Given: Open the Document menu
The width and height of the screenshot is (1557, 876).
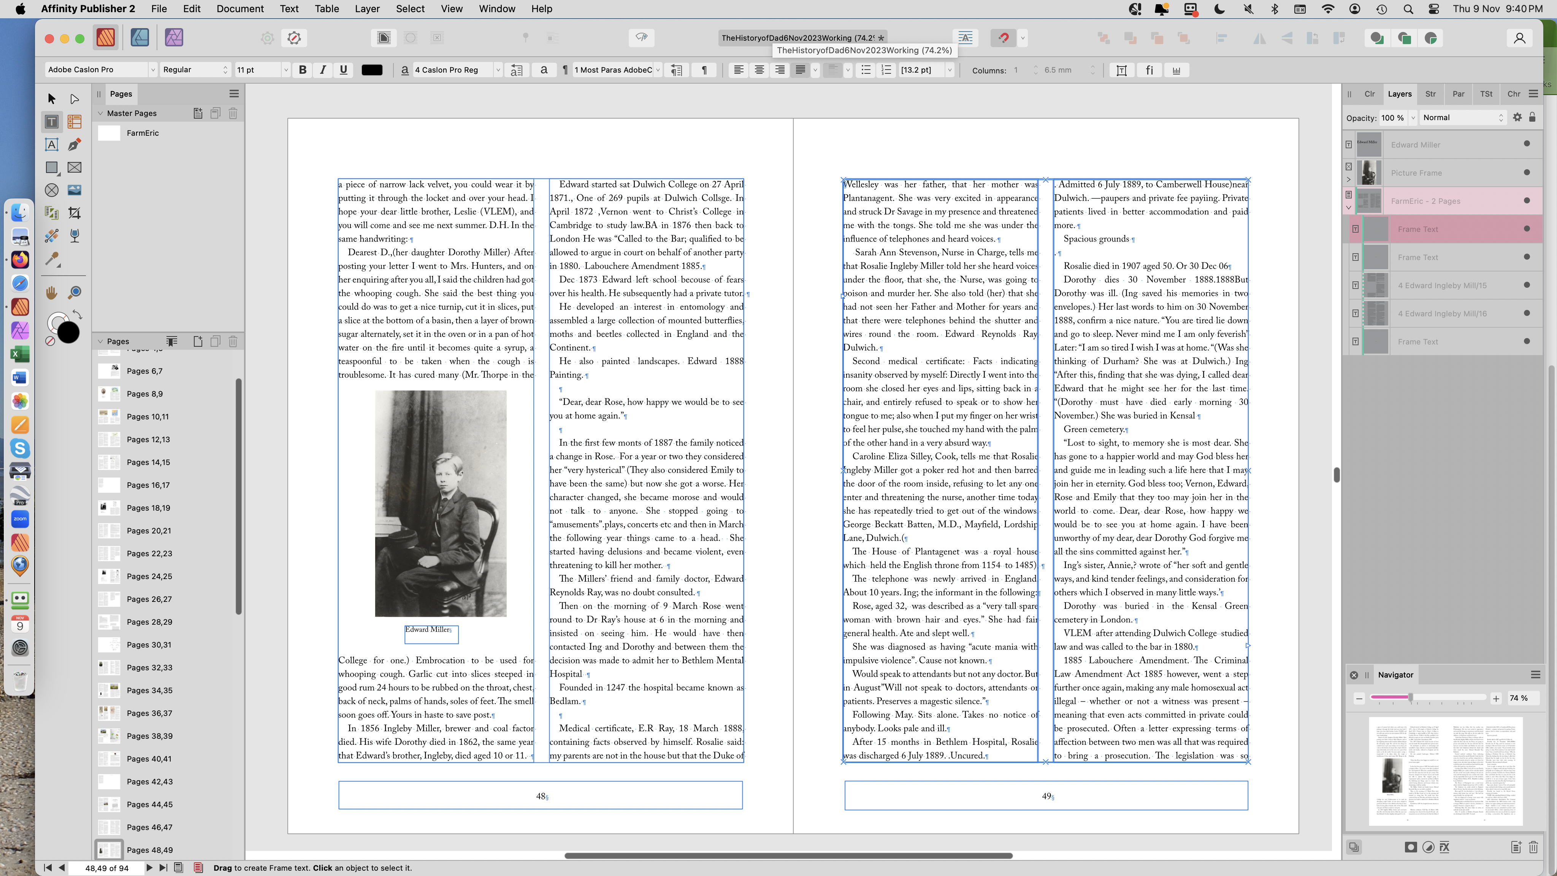Looking at the screenshot, I should 240,8.
